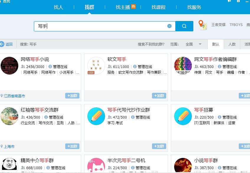
Task: Click the info icon next to 管理在线 on 软文写手
Action: [x=135, y=67]
